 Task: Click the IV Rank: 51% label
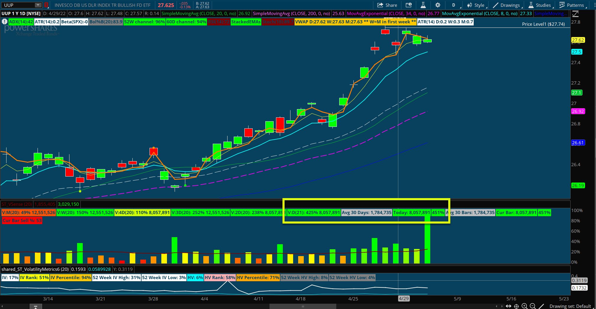click(x=34, y=277)
